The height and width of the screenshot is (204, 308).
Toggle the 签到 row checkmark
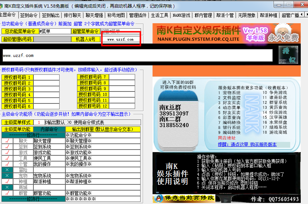[x=7, y=147]
